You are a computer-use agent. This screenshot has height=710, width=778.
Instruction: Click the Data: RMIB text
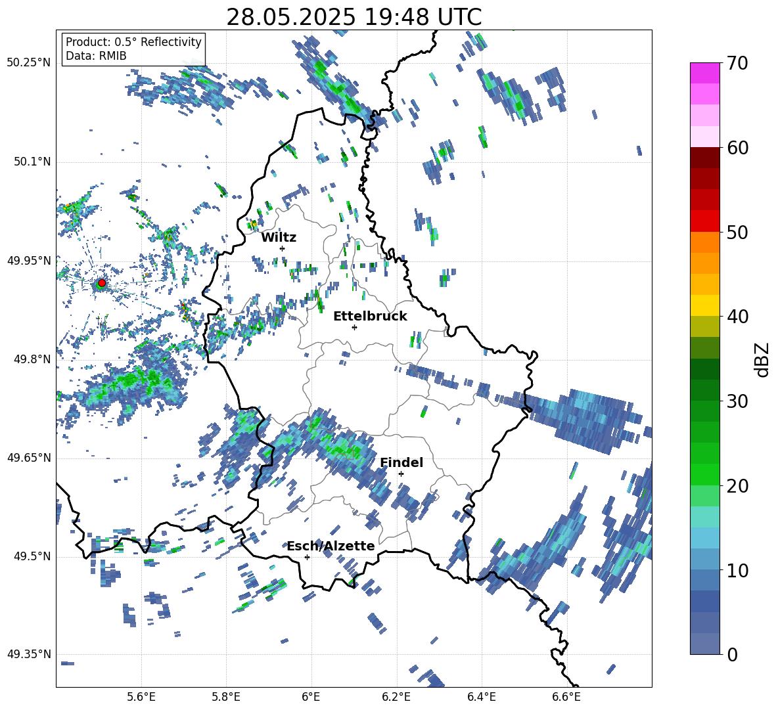[x=96, y=56]
